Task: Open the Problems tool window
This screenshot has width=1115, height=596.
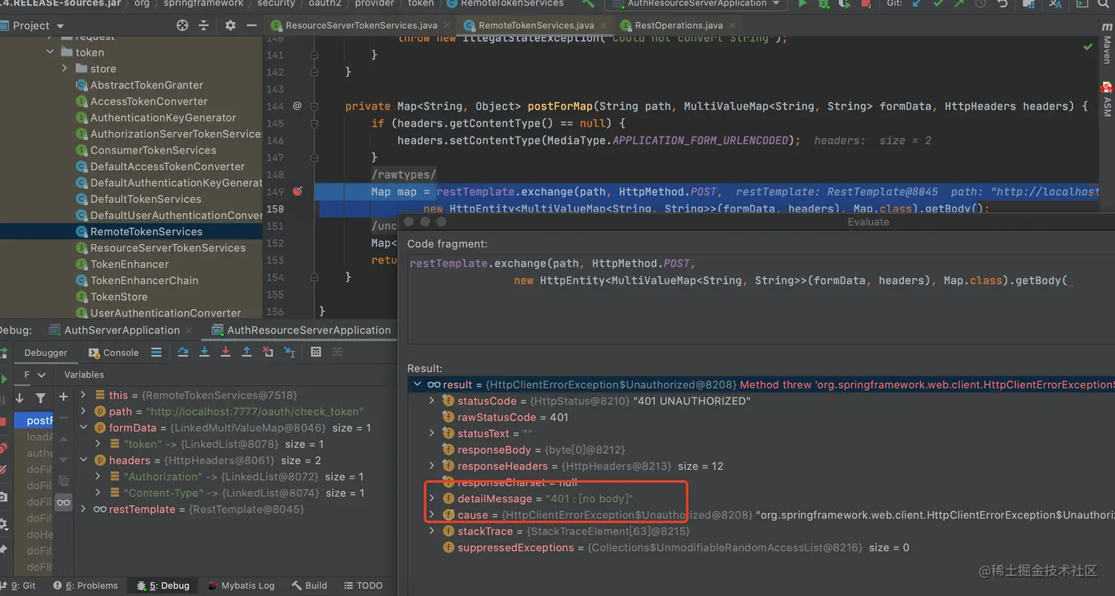Action: [86, 586]
